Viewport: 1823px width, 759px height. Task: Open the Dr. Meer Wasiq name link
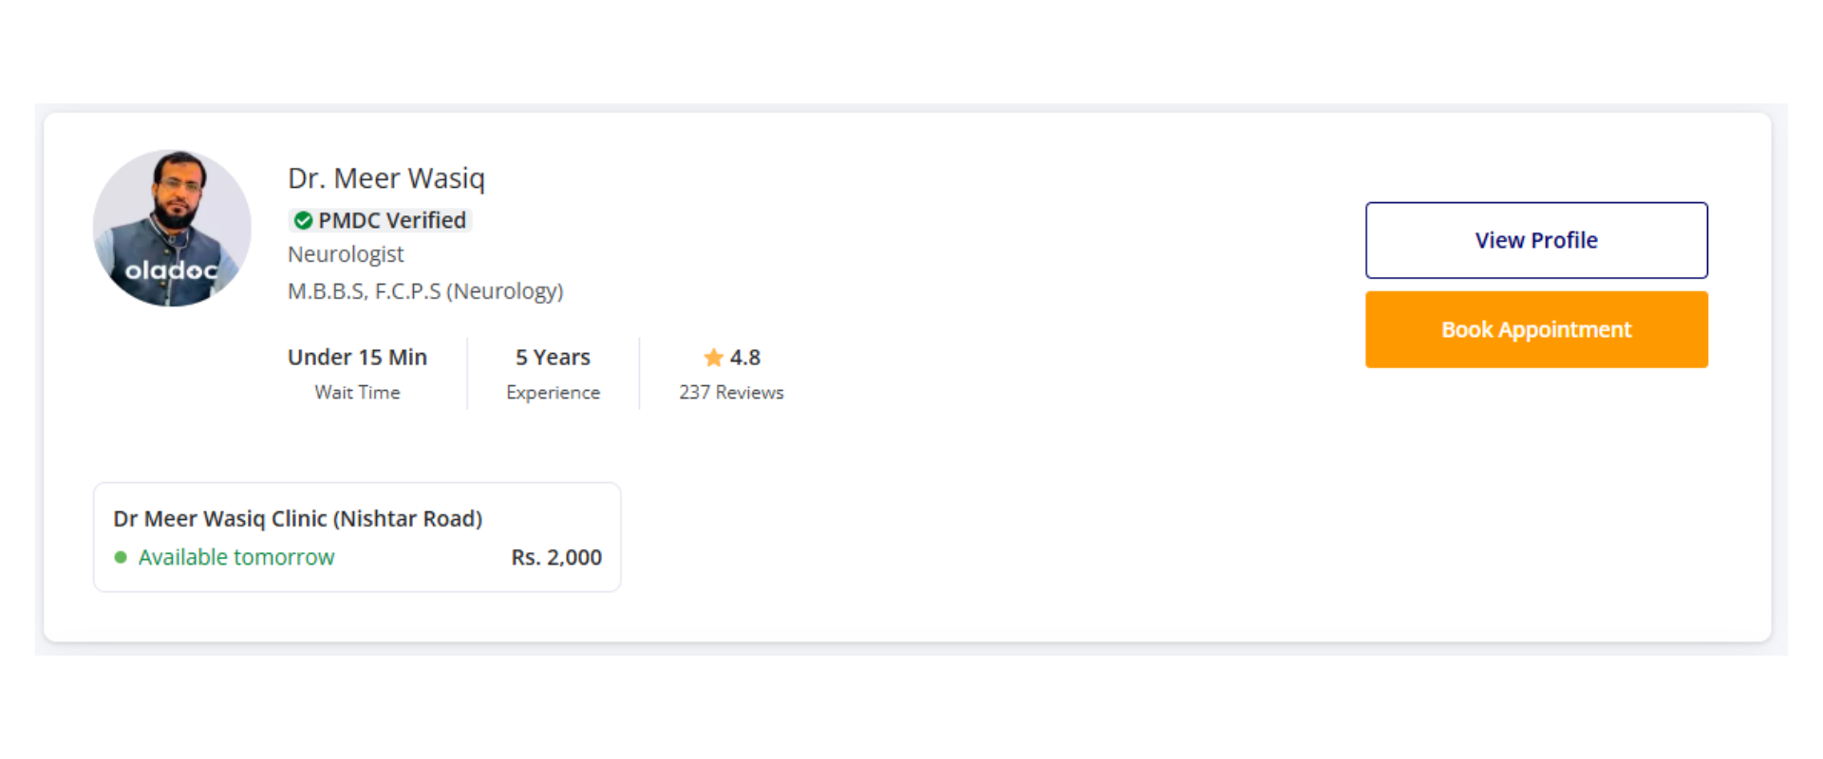[x=385, y=178]
